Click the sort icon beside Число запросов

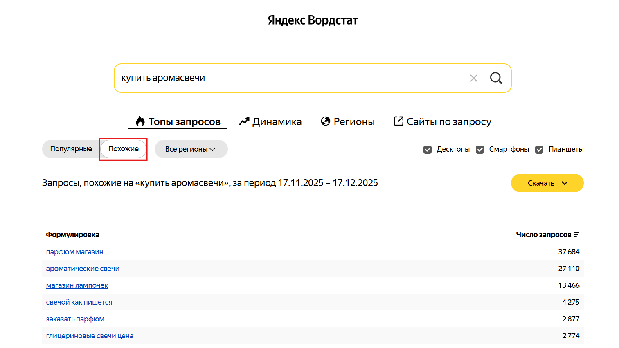pyautogui.click(x=576, y=235)
